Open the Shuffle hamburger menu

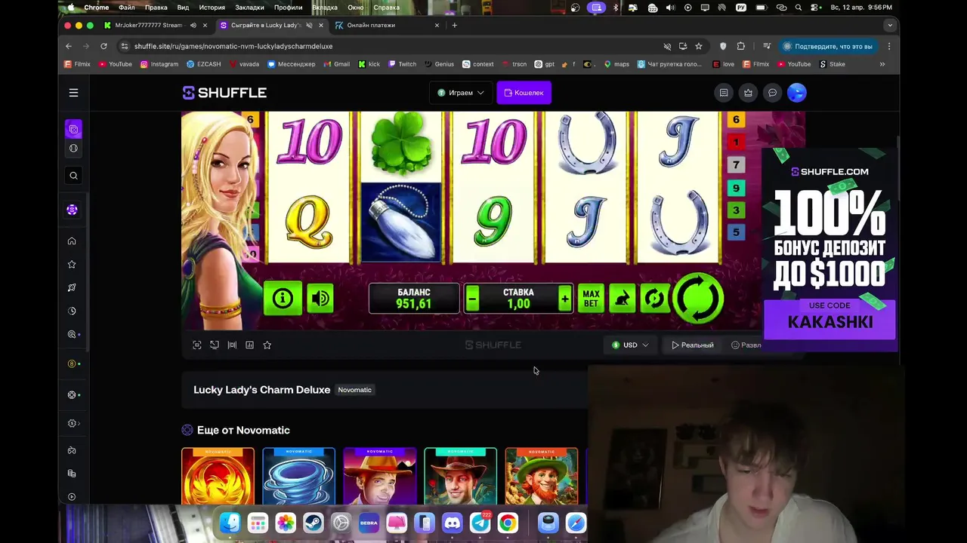[73, 93]
